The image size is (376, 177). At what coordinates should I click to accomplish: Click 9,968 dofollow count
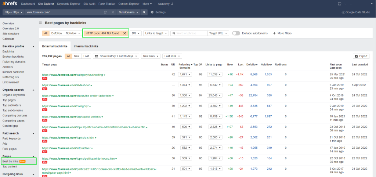254,75
